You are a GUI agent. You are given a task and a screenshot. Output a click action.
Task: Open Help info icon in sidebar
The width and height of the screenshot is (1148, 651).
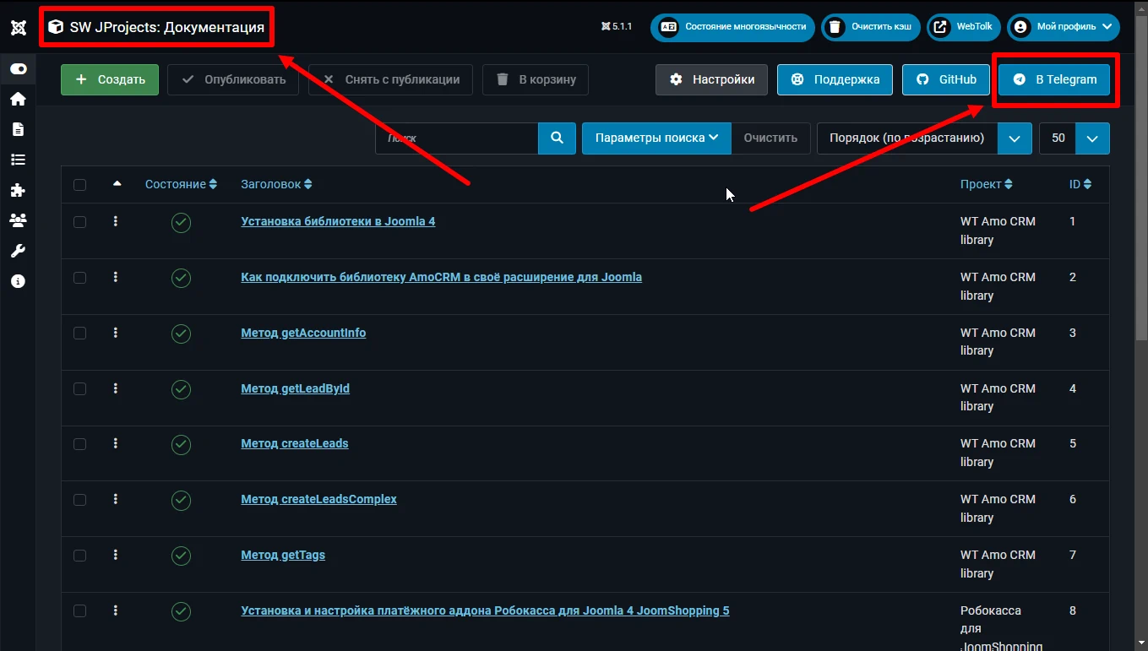[x=18, y=281]
